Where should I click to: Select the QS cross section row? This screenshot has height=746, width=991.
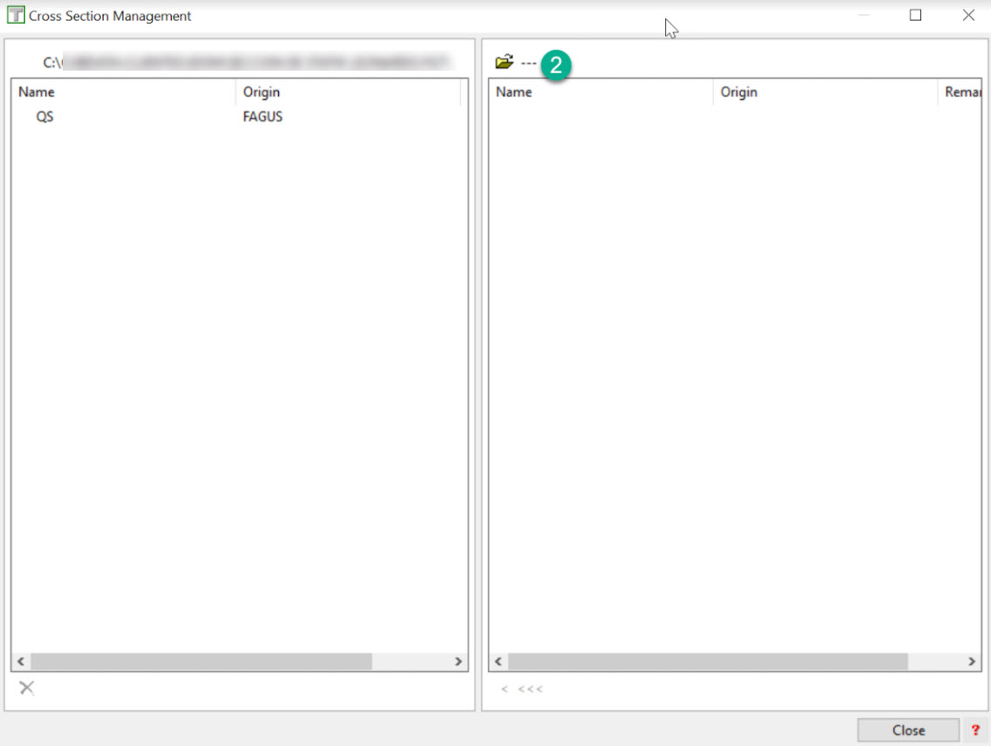coord(44,117)
